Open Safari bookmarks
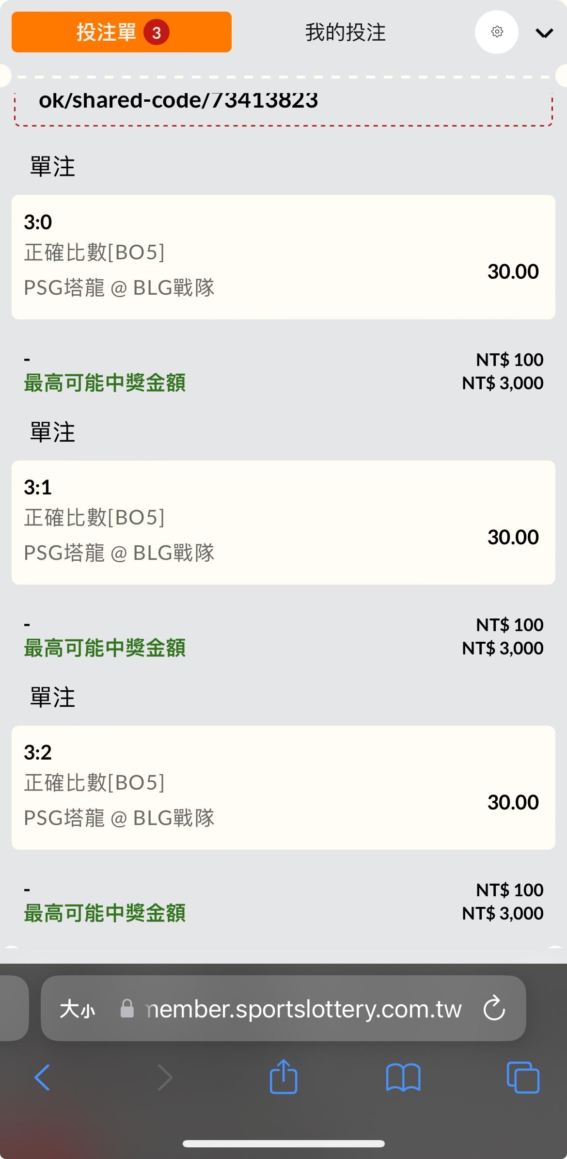This screenshot has height=1159, width=567. pos(403,1077)
